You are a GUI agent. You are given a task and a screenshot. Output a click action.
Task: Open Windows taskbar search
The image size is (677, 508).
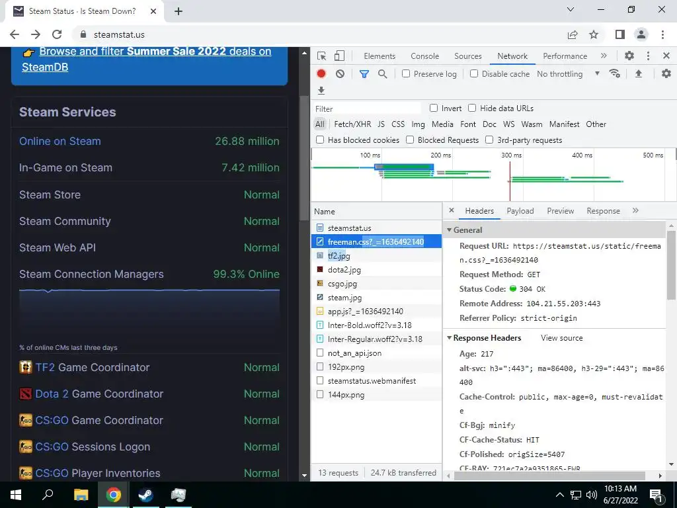pos(48,495)
